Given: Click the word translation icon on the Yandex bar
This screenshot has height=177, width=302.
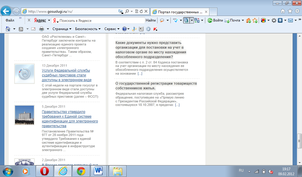Looking at the screenshot, I should click(197, 20).
